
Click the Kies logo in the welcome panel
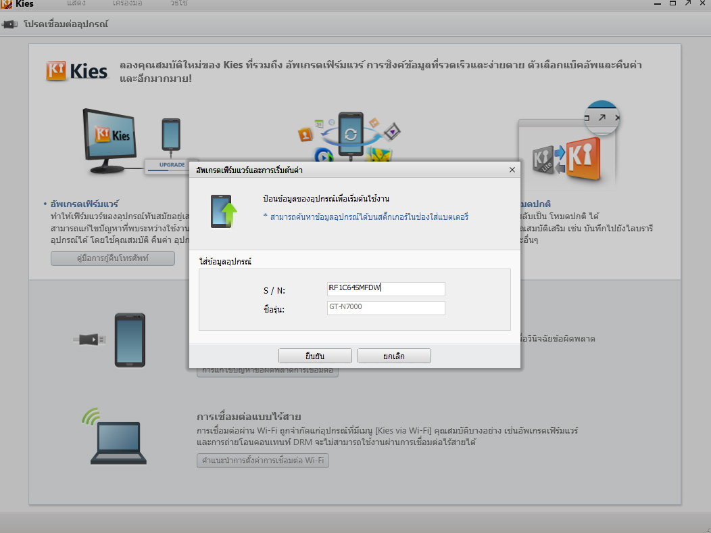point(76,71)
